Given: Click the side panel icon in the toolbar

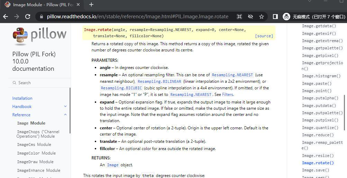Looking at the screenshot, I should click(x=275, y=17).
